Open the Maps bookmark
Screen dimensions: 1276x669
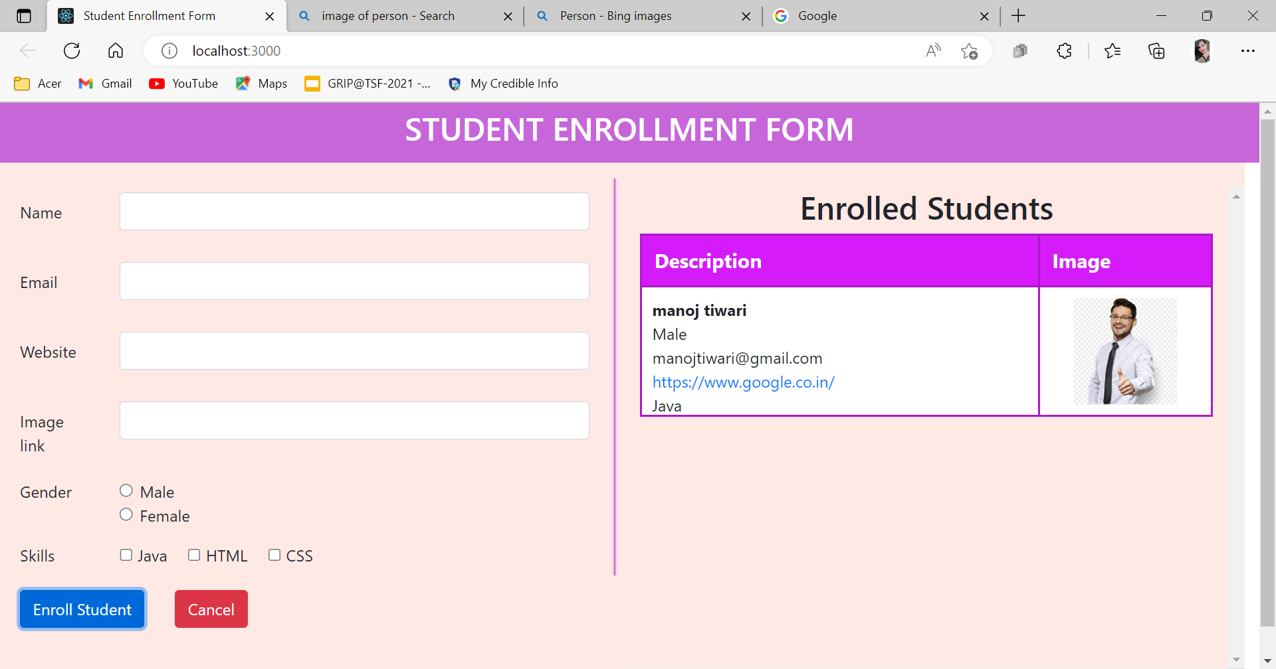[261, 84]
